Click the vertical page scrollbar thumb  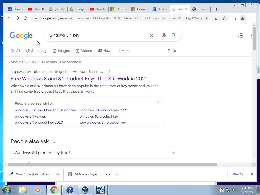tap(254, 38)
